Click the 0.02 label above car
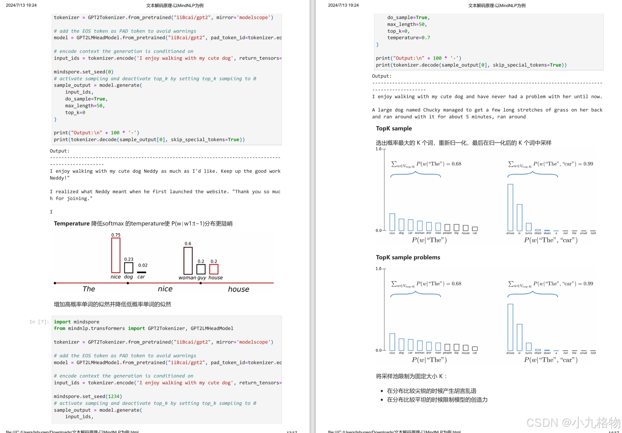Viewport: 622px width, 433px height. pos(143,265)
